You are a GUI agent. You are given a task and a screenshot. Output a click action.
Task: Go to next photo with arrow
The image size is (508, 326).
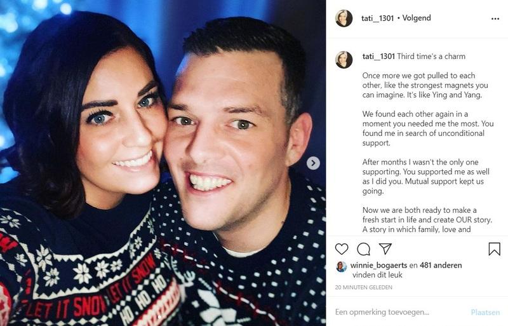pyautogui.click(x=313, y=163)
